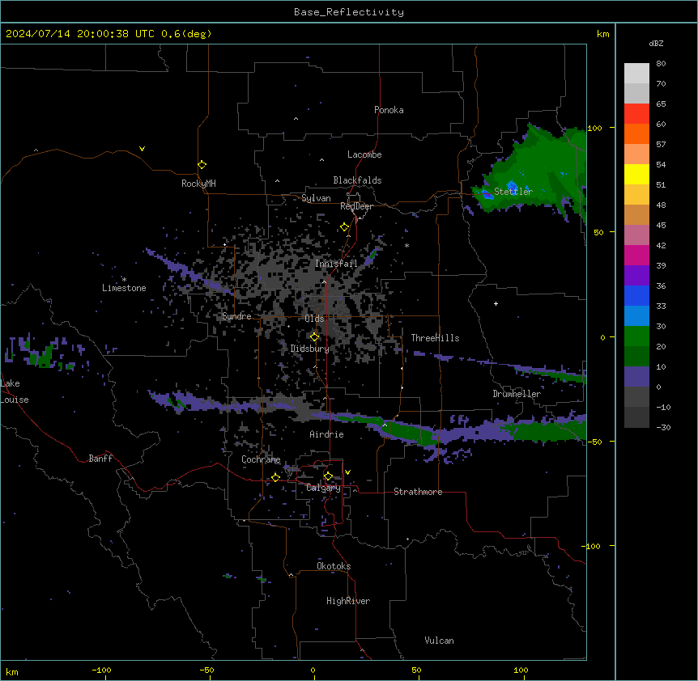The image size is (698, 681).
Task: Click the ThreeHills label
Action: click(435, 338)
